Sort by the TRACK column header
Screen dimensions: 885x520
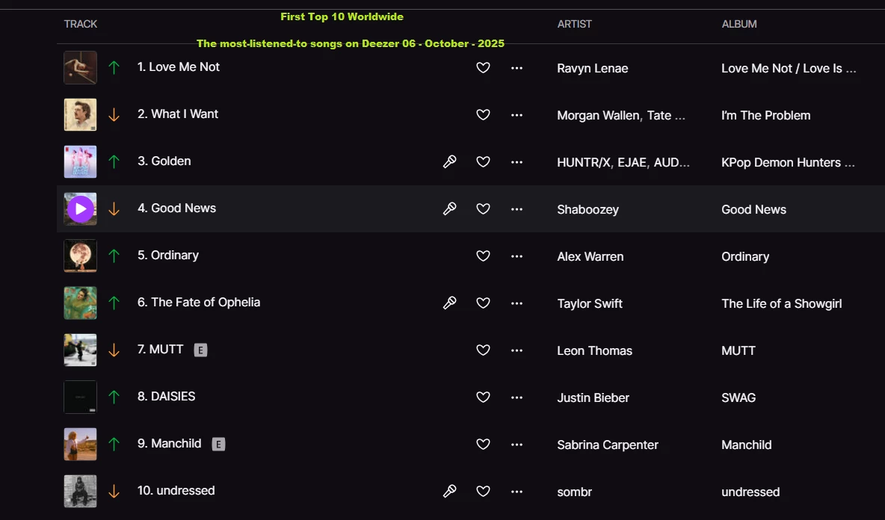tap(81, 24)
